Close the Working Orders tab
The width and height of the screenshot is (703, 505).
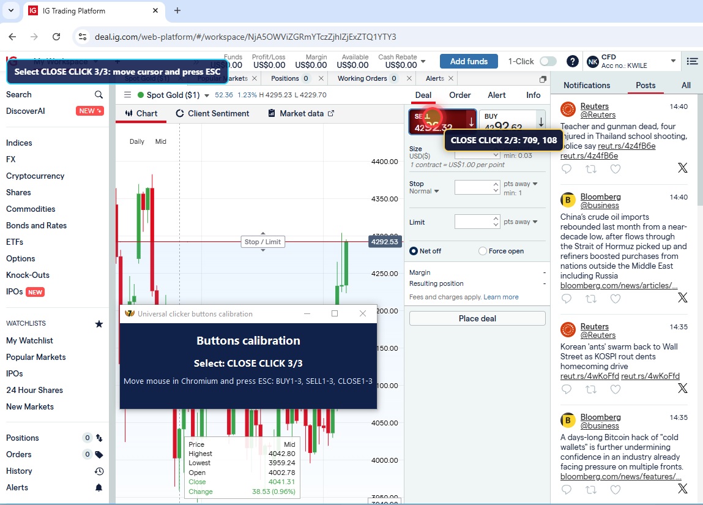point(409,78)
